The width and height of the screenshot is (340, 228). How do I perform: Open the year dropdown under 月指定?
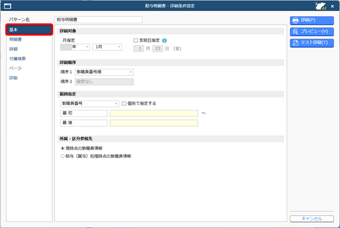(75, 47)
